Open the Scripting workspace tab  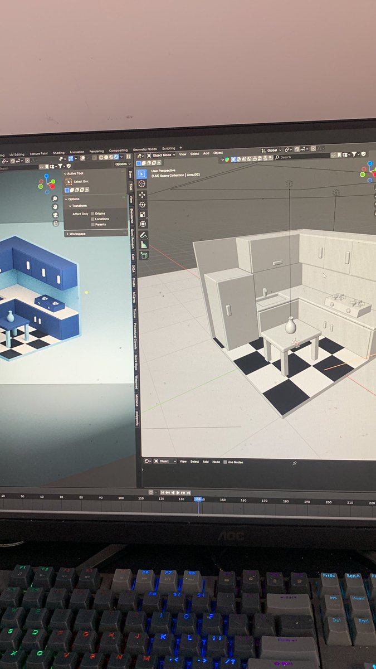168,149
